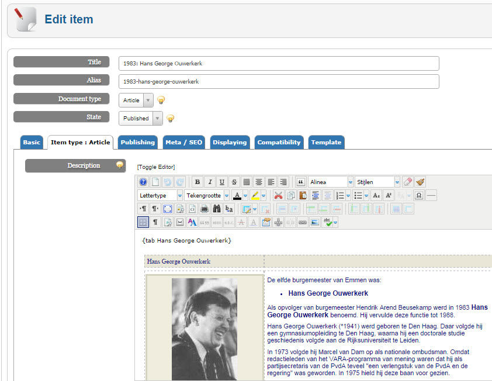This screenshot has width=492, height=381.
Task: Insert an image into the editor
Action: pyautogui.click(x=315, y=223)
